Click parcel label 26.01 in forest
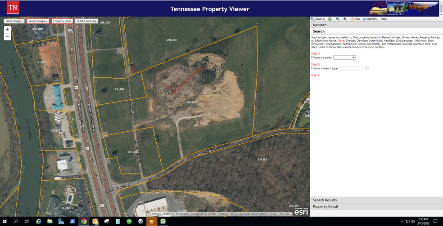The height and width of the screenshot is (226, 443). point(262,159)
